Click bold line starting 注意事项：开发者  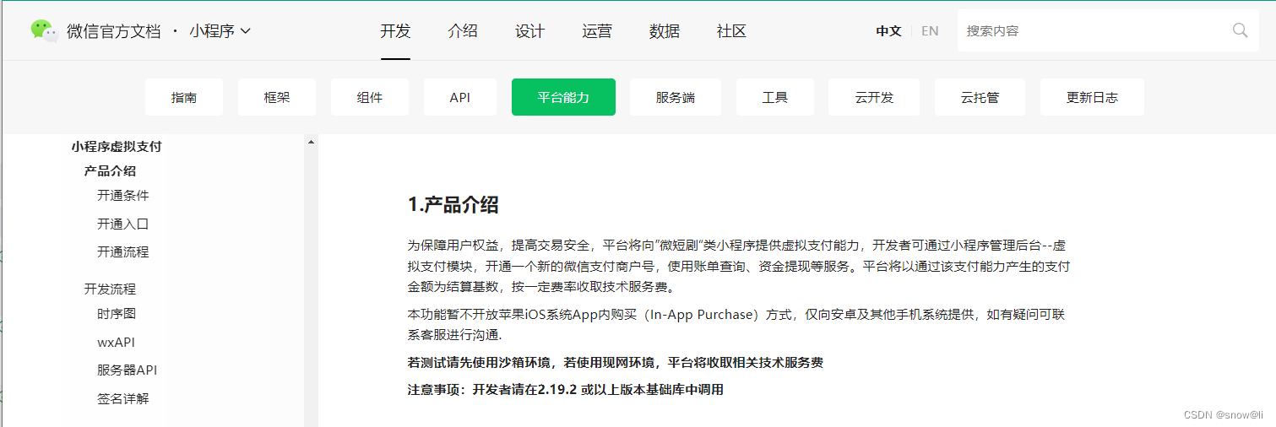(x=565, y=389)
